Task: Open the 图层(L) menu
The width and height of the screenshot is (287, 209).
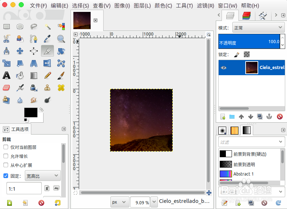Action: click(x=142, y=6)
